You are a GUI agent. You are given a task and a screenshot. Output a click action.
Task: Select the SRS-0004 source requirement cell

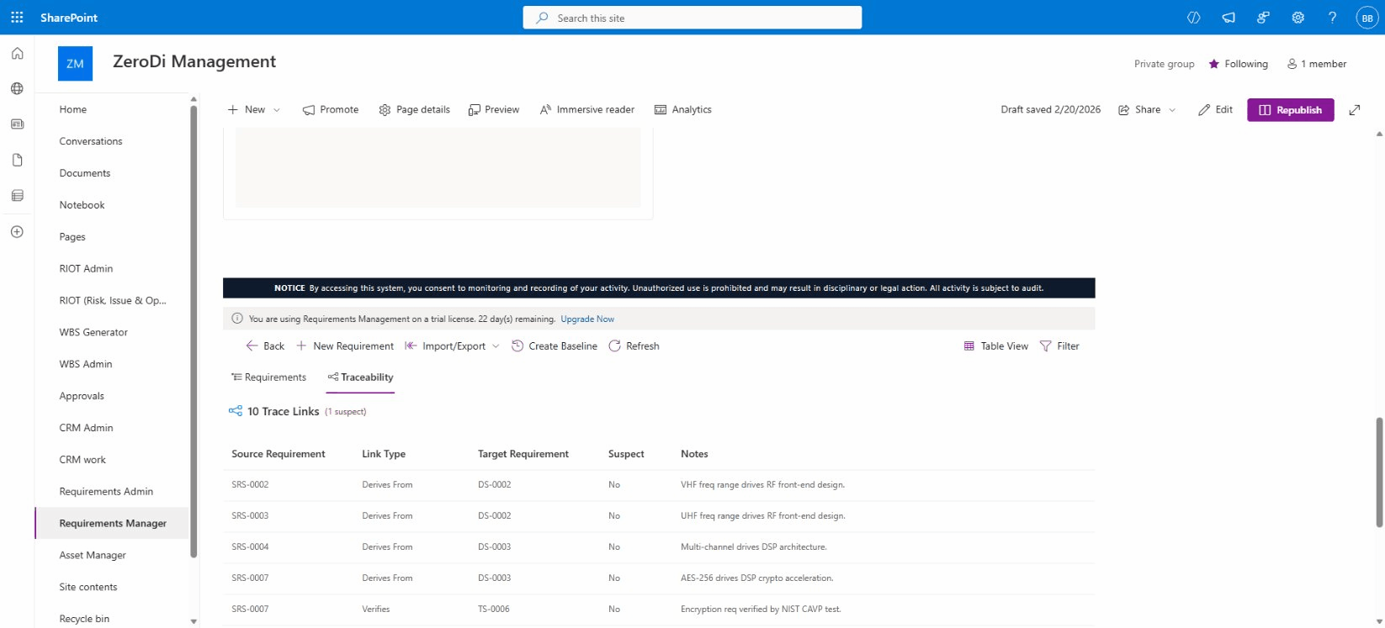click(x=250, y=547)
